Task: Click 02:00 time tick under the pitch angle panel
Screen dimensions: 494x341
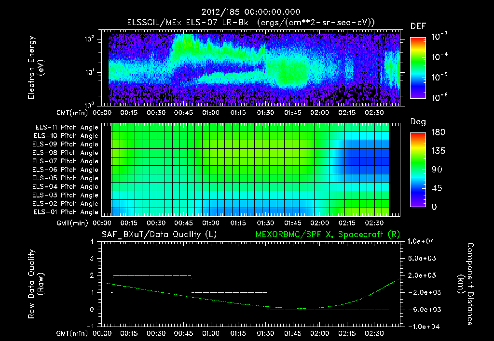Action: point(320,223)
